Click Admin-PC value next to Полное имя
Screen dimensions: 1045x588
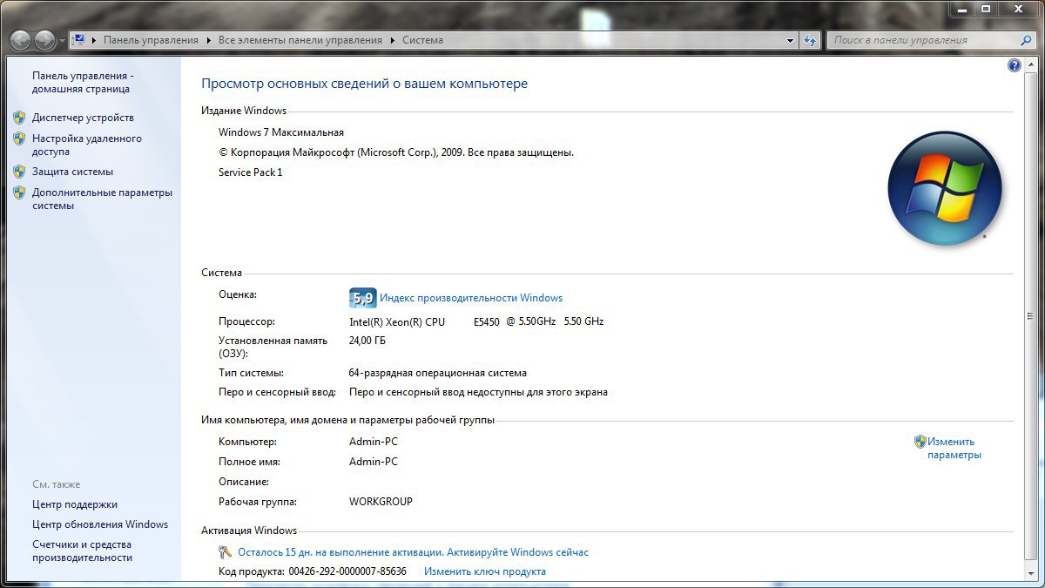pyautogui.click(x=374, y=462)
